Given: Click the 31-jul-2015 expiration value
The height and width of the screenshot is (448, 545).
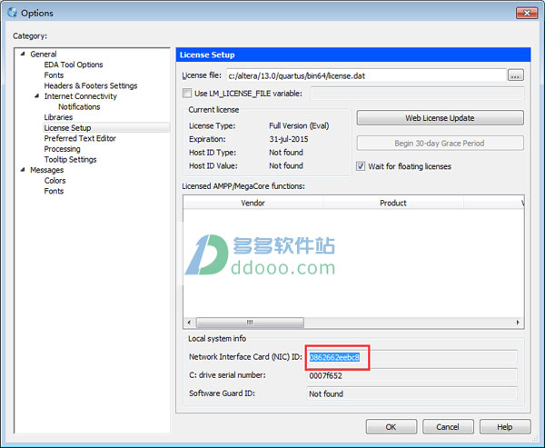Looking at the screenshot, I should (x=289, y=139).
